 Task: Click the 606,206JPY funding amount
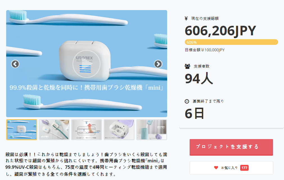coord(221,31)
